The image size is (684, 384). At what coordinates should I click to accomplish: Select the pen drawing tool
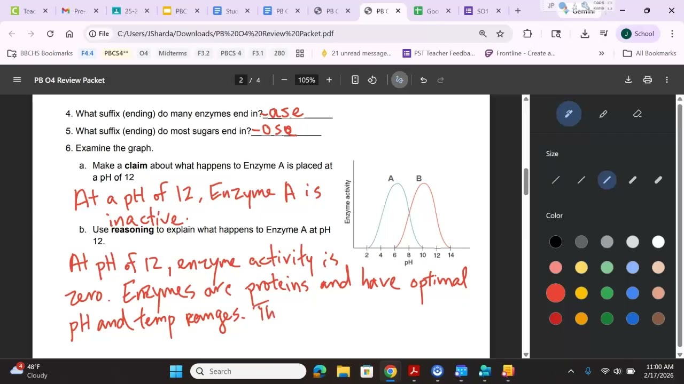pos(569,114)
